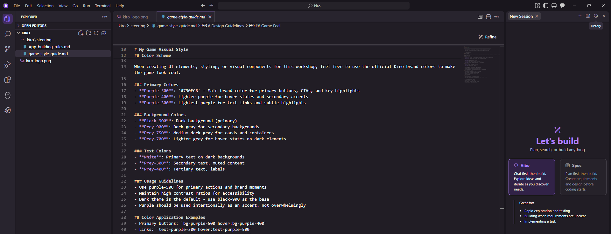Click the '### Usage Guidelines' heading line
The image size is (611, 234).
pyautogui.click(x=159, y=181)
